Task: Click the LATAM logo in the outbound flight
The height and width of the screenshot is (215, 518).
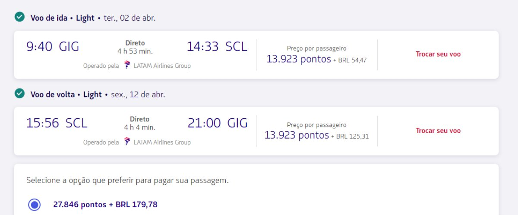Action: (127, 65)
